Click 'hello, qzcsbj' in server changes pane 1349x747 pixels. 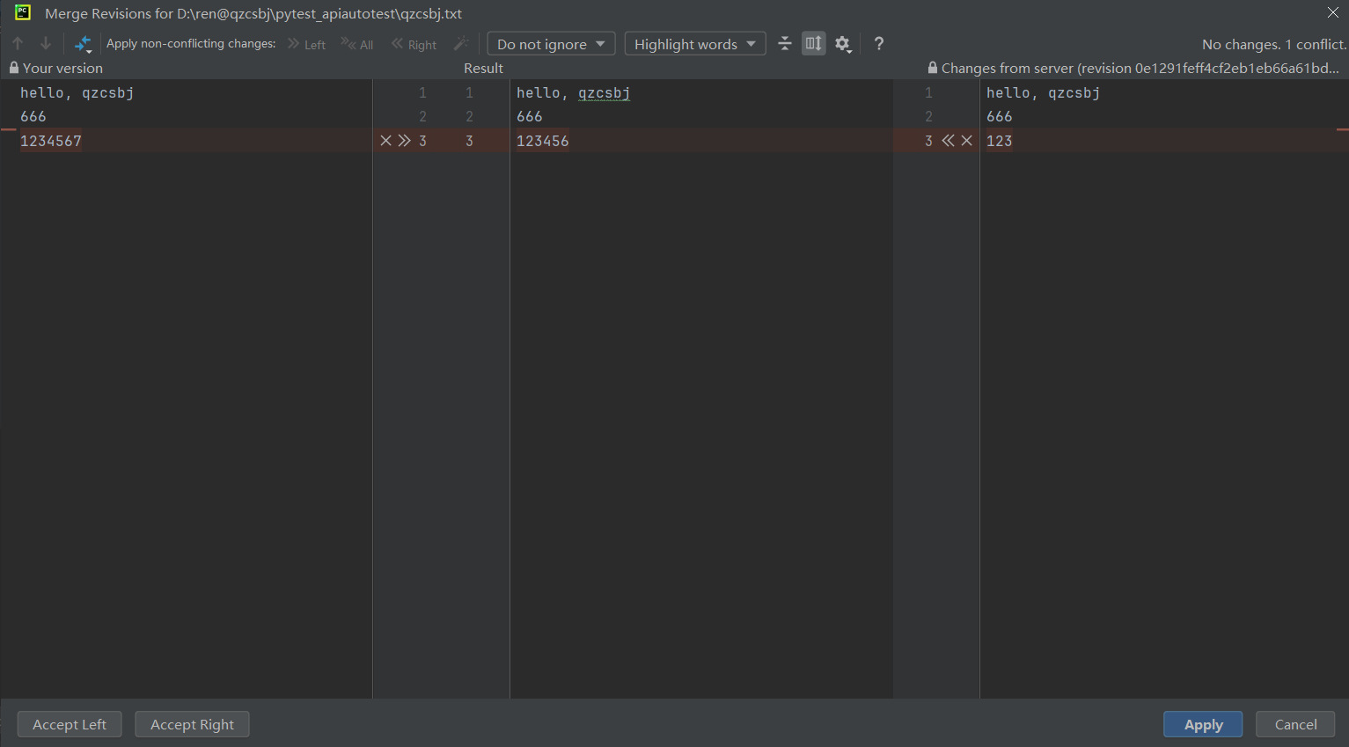[1044, 93]
